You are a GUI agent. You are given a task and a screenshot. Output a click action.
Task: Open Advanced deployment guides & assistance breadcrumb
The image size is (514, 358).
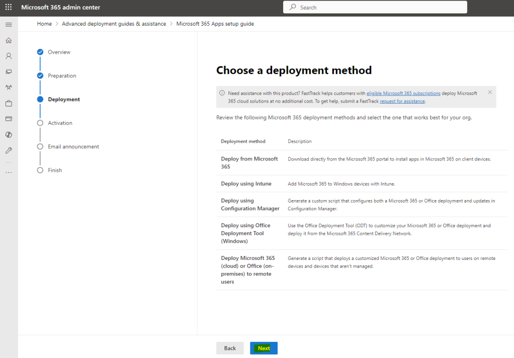tap(114, 24)
